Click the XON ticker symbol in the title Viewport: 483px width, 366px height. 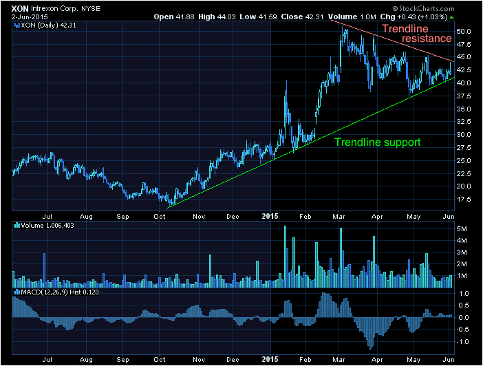(x=20, y=9)
